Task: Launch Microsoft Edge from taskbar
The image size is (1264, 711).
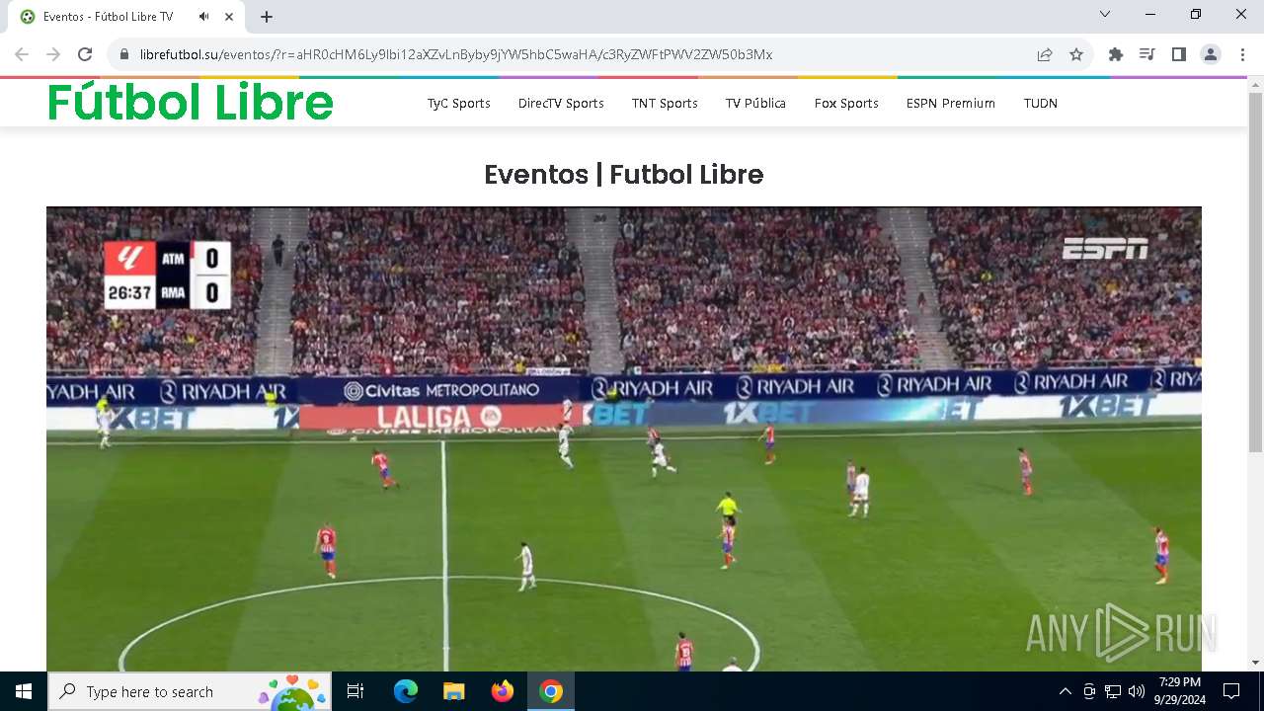Action: [x=406, y=691]
